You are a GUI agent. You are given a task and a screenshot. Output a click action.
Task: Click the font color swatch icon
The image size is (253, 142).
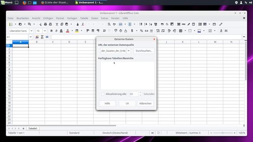click(68, 31)
